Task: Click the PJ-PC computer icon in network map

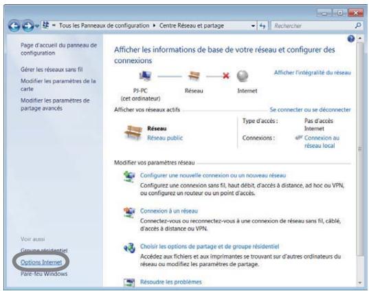Action: click(145, 76)
